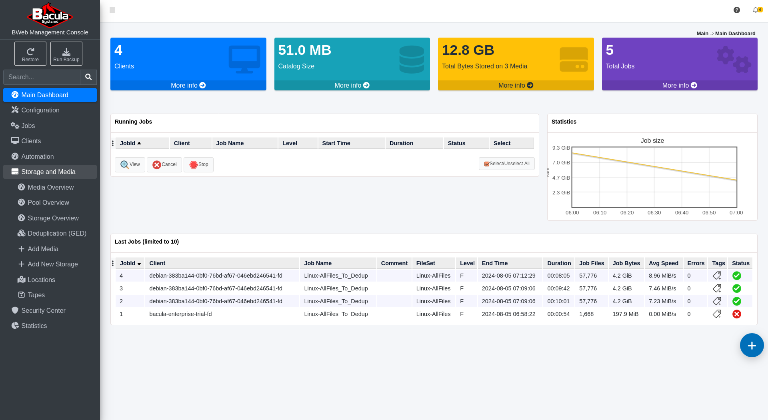768x420 pixels.
Task: Open Security Center
Action: click(50, 310)
